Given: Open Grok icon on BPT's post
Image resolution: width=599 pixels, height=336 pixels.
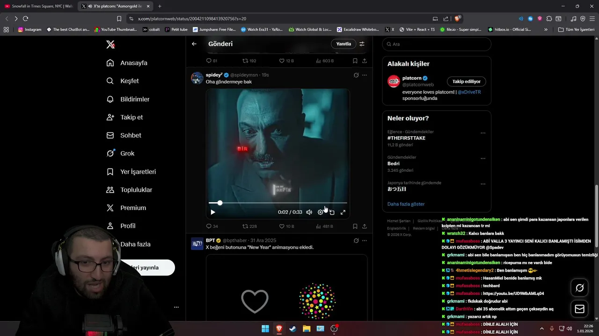Looking at the screenshot, I should tap(356, 241).
